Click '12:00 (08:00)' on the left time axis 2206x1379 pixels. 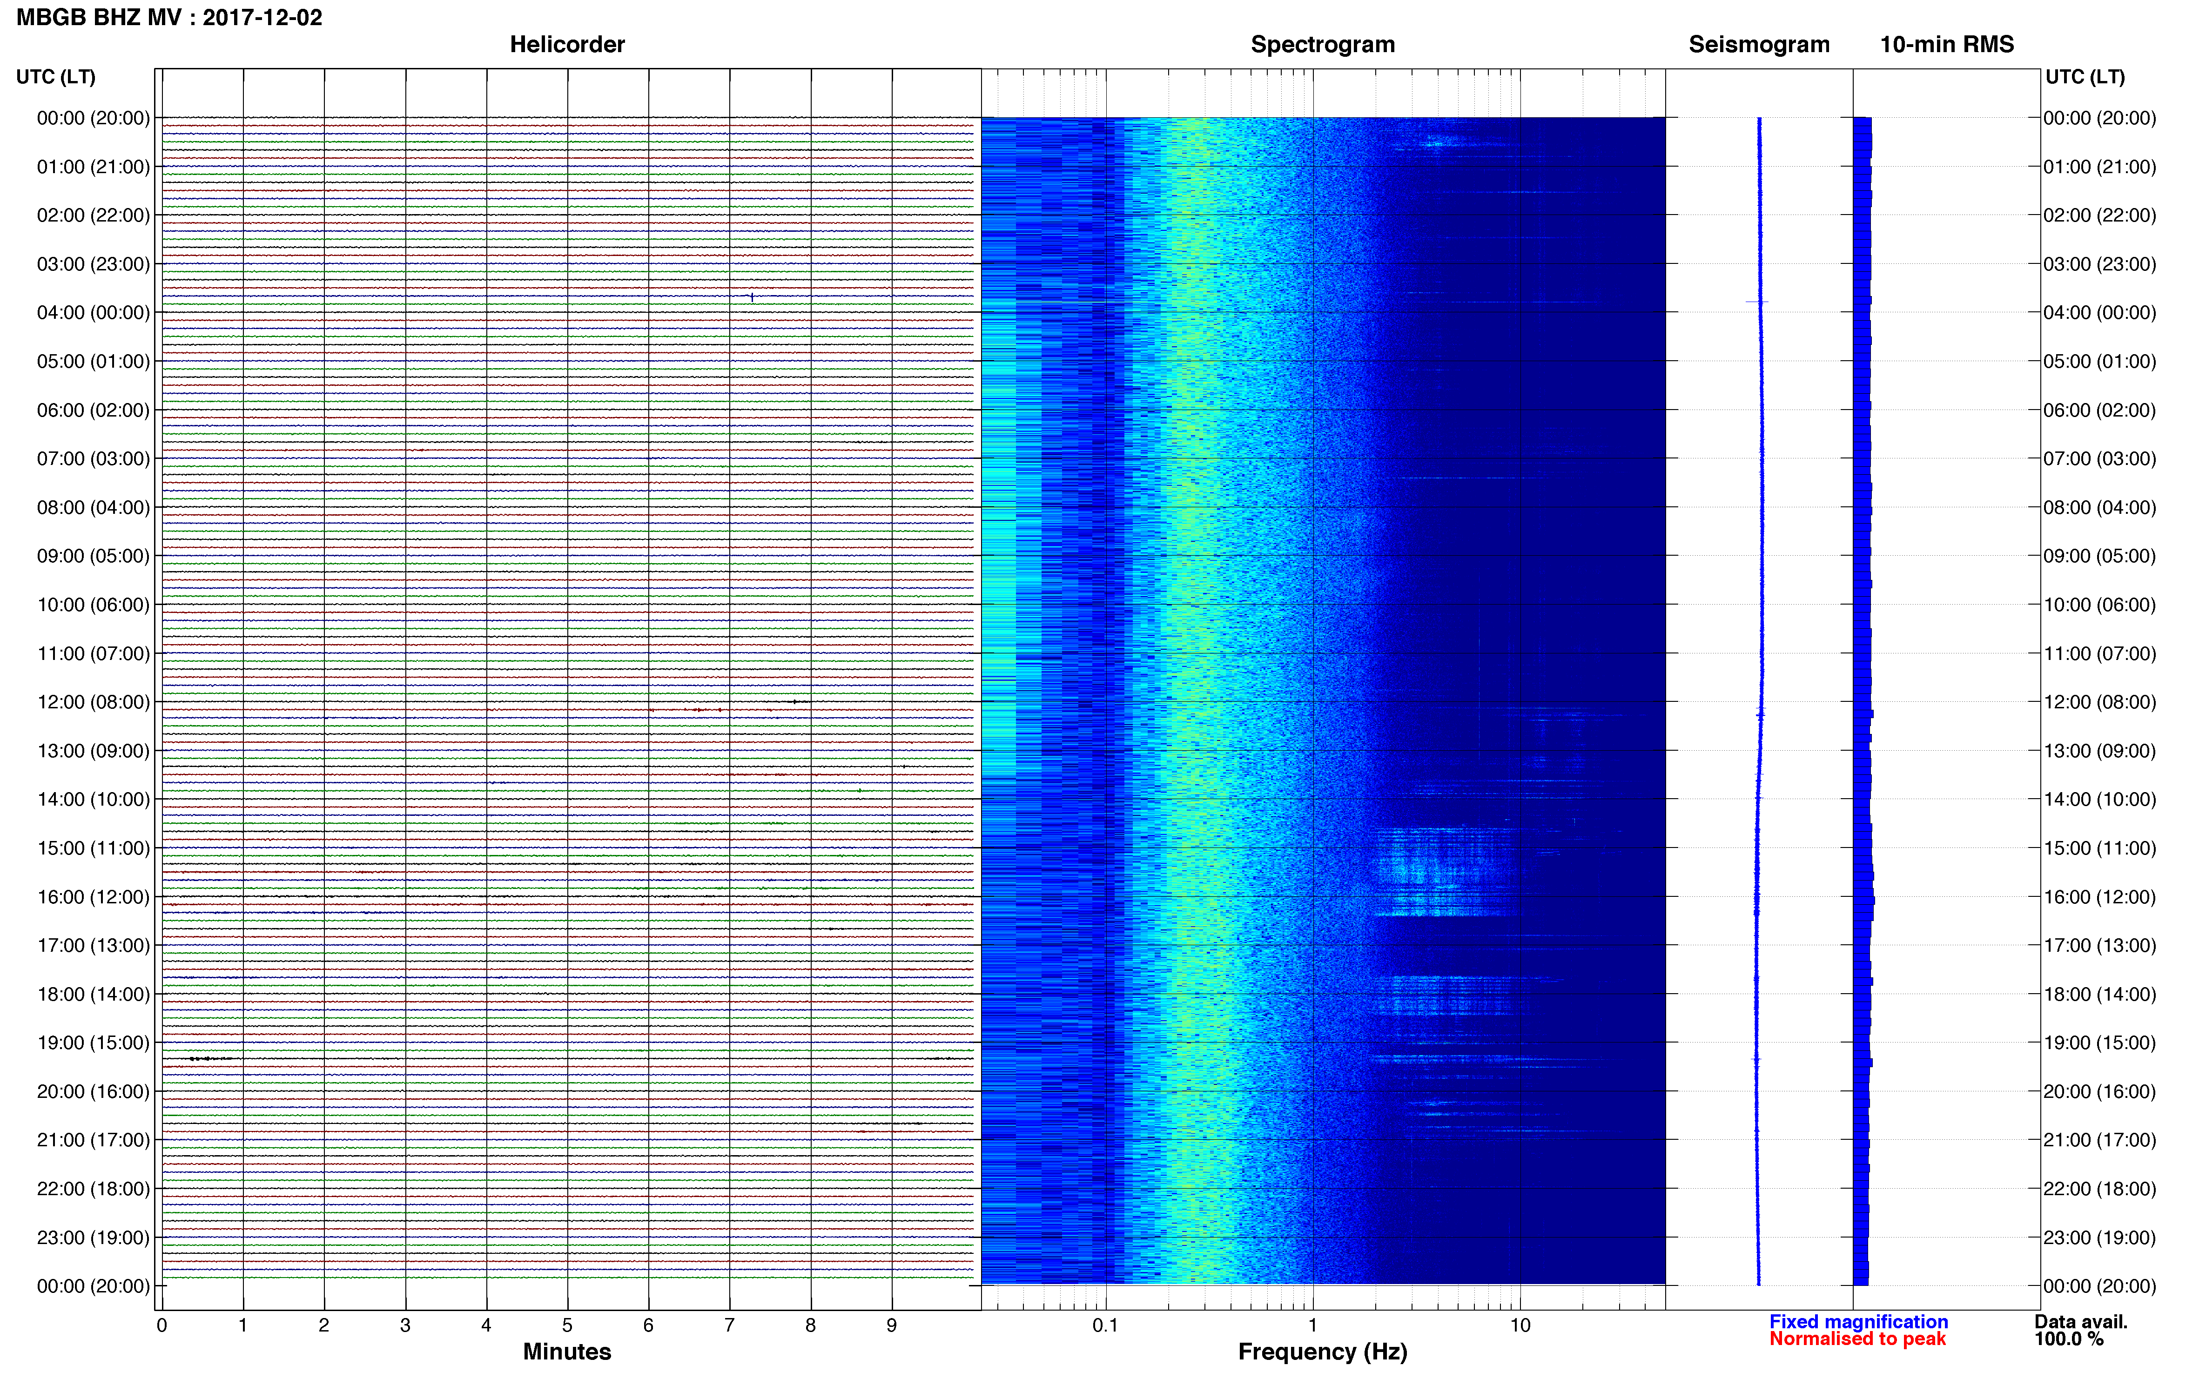[x=93, y=702]
